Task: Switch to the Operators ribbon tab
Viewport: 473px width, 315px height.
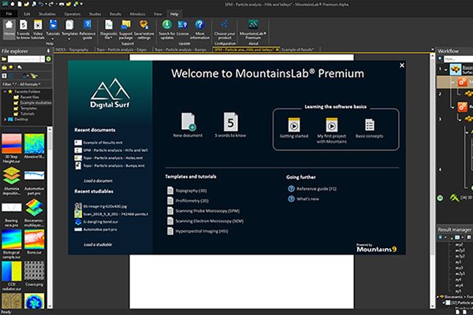Action: point(72,14)
